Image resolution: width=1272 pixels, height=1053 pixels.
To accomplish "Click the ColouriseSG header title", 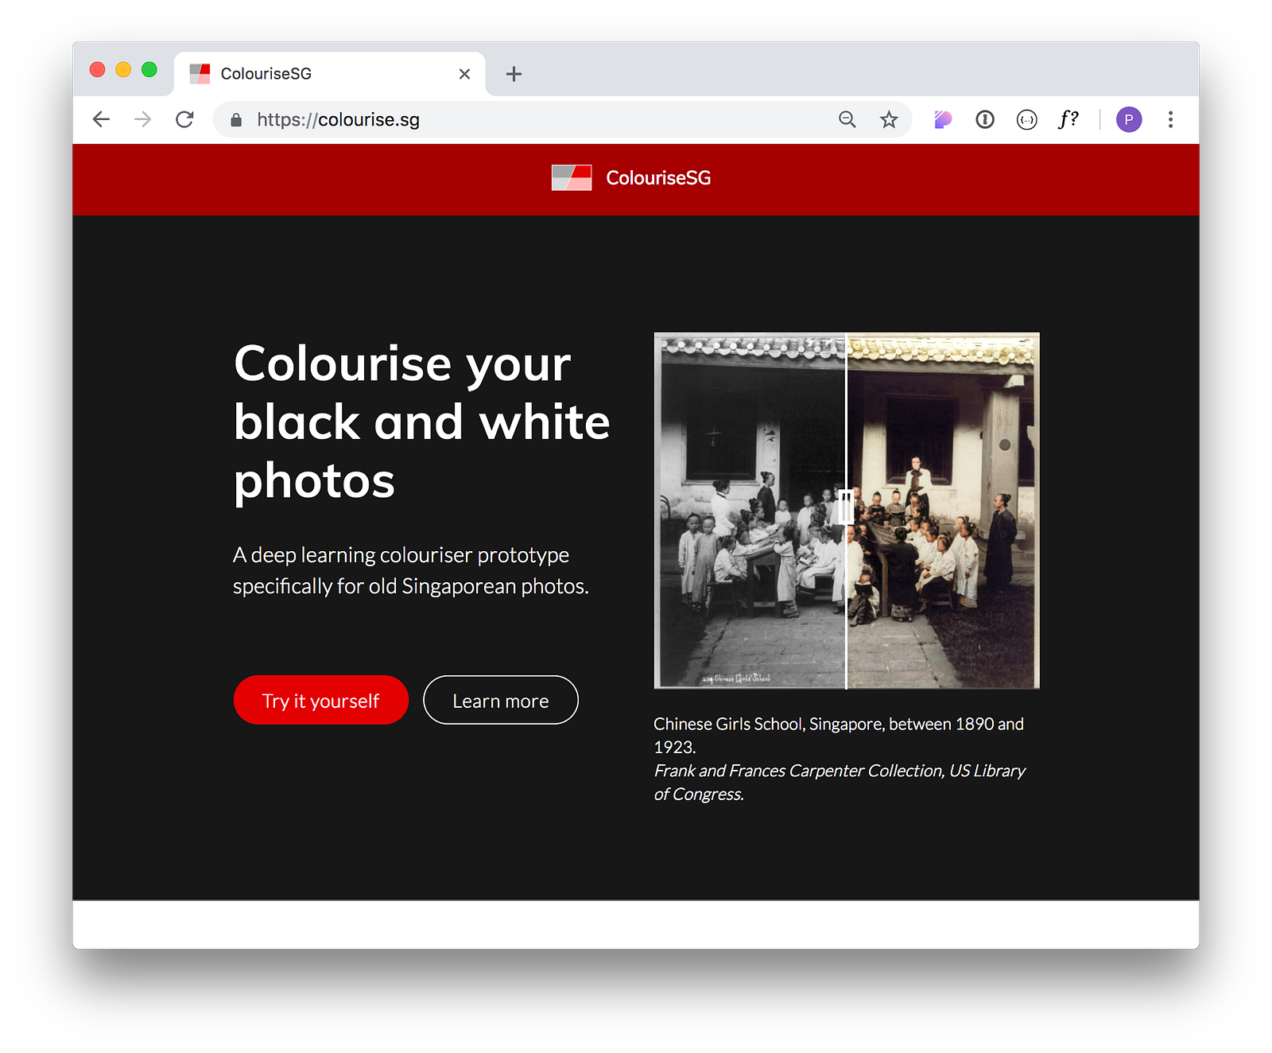I will 658,178.
